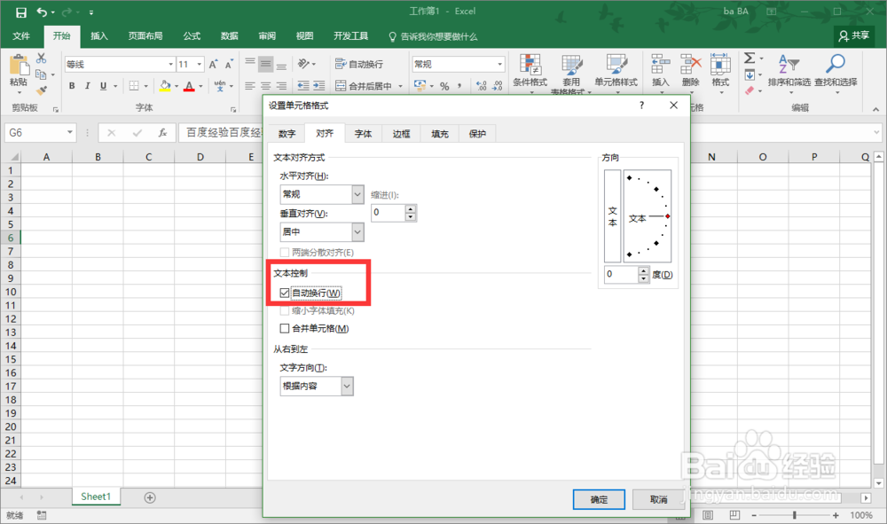Click the Copy icon in clipboard group
The image size is (887, 524).
point(41,74)
